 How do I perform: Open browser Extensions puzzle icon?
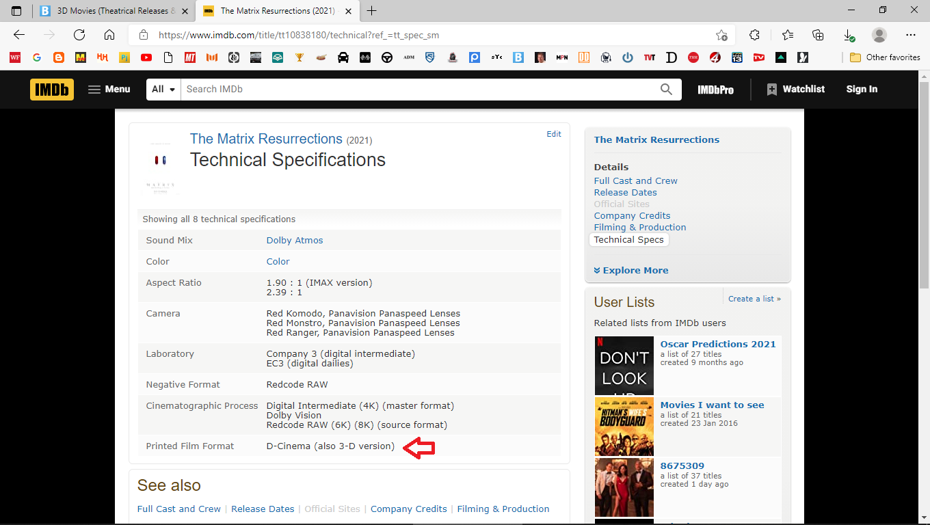754,35
